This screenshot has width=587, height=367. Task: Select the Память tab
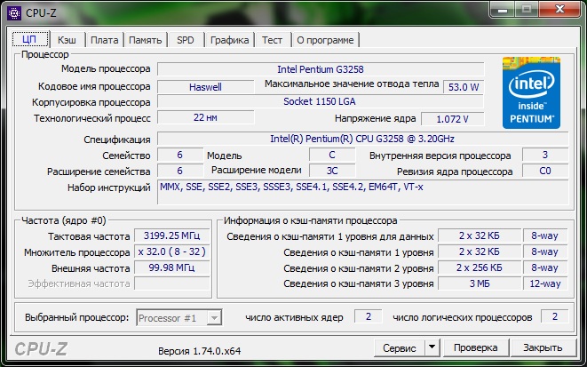coord(146,40)
